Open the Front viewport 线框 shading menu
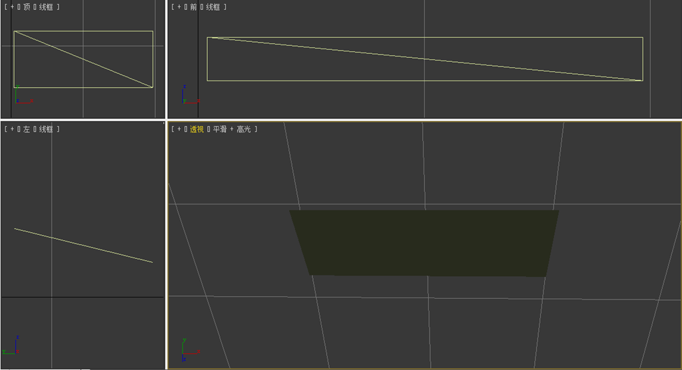Image resolution: width=682 pixels, height=370 pixels. point(212,7)
